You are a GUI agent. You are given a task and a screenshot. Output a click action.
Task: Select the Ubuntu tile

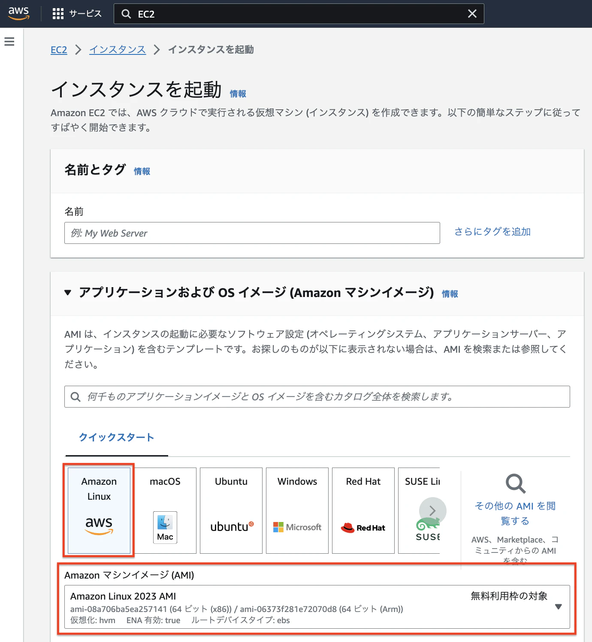pyautogui.click(x=231, y=510)
